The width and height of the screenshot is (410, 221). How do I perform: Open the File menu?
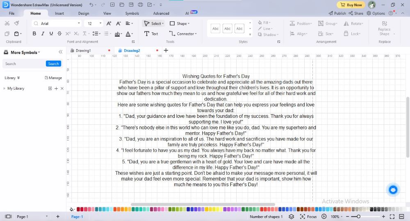pos(12,14)
